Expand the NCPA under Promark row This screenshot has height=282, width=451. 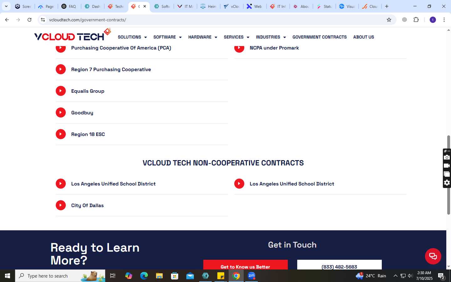click(x=320, y=48)
